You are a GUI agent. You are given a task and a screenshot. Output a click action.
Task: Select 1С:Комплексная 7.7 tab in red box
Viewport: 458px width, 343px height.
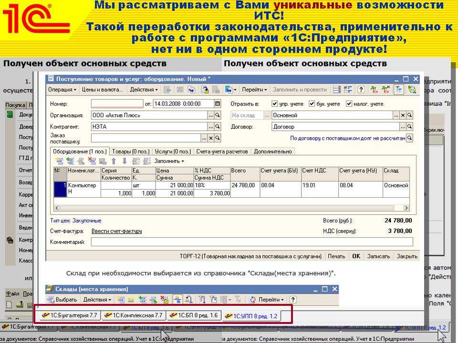(x=134, y=315)
